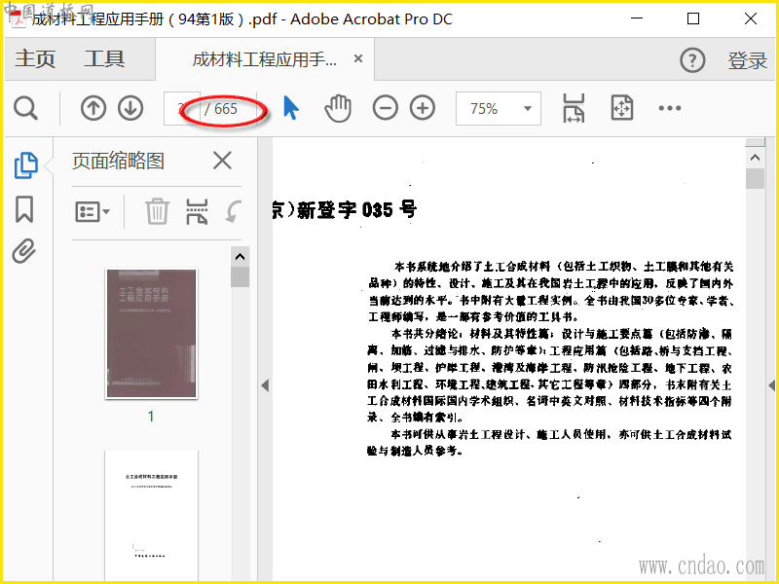Zoom out with the minus button
Image resolution: width=779 pixels, height=584 pixels.
(x=385, y=108)
